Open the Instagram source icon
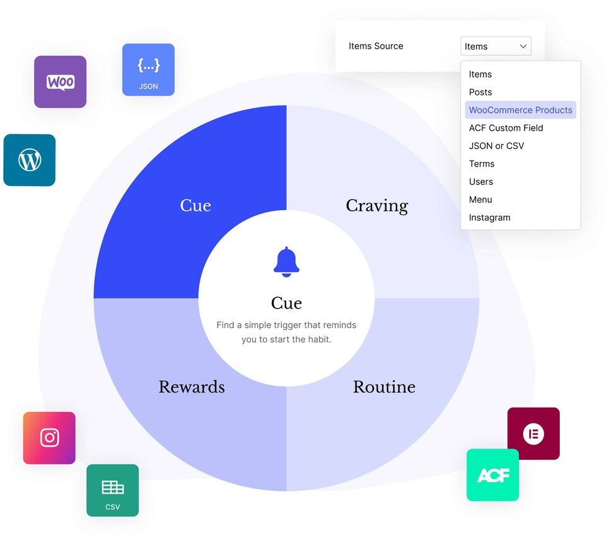616x542 pixels. (49, 437)
